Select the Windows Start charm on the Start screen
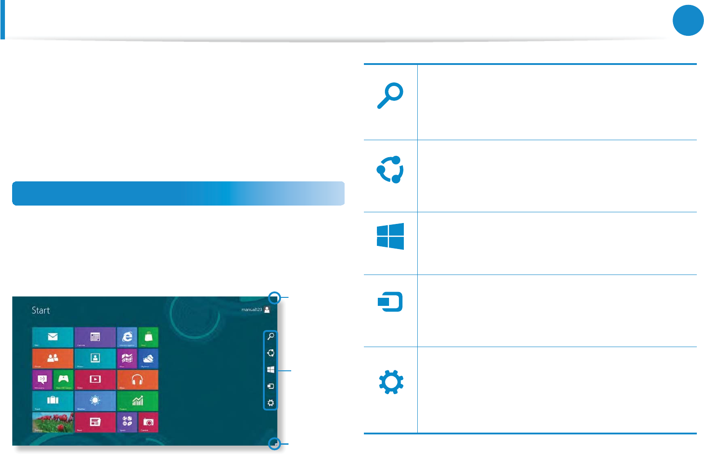The image size is (704, 455). coord(271,369)
